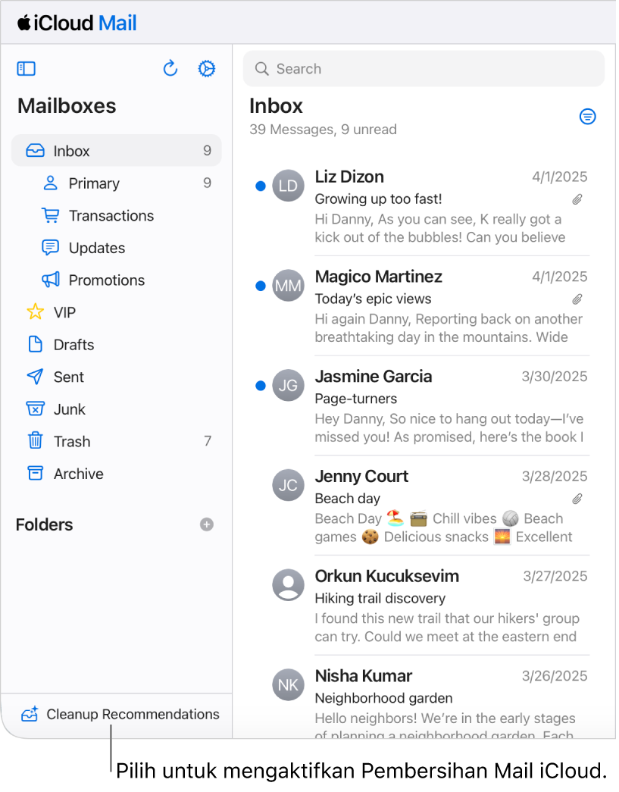This screenshot has width=619, height=792.
Task: Click the iCloud Mail title link
Action: [77, 23]
